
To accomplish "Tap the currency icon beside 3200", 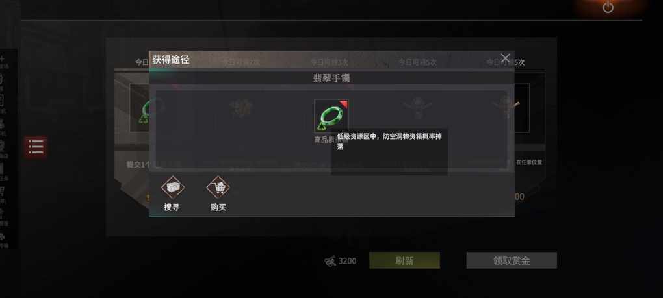I will tap(330, 261).
